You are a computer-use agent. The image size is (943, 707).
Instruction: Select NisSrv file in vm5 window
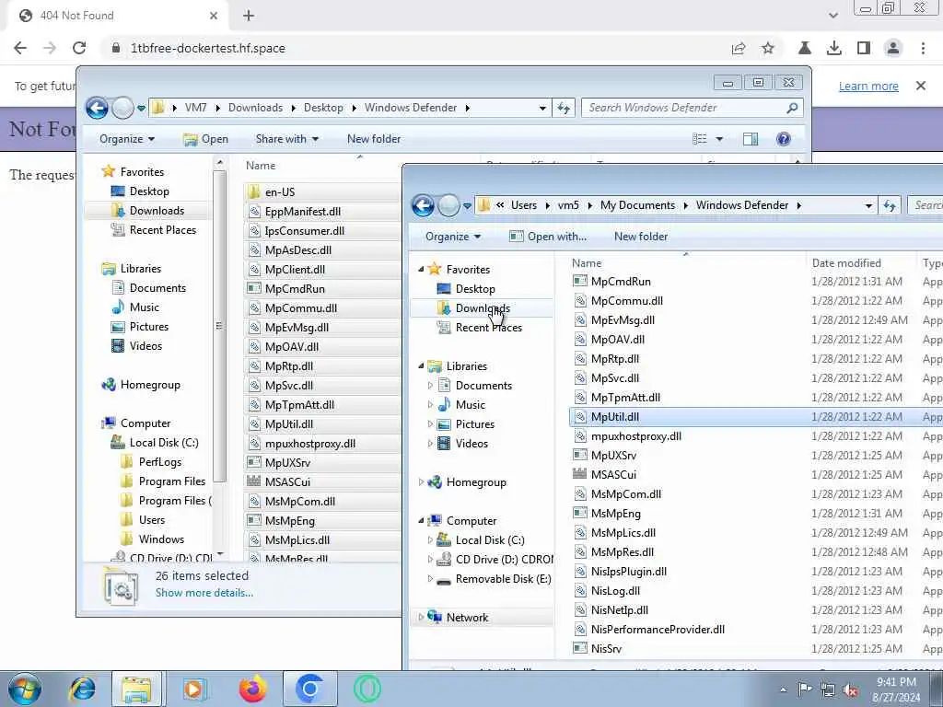click(606, 649)
